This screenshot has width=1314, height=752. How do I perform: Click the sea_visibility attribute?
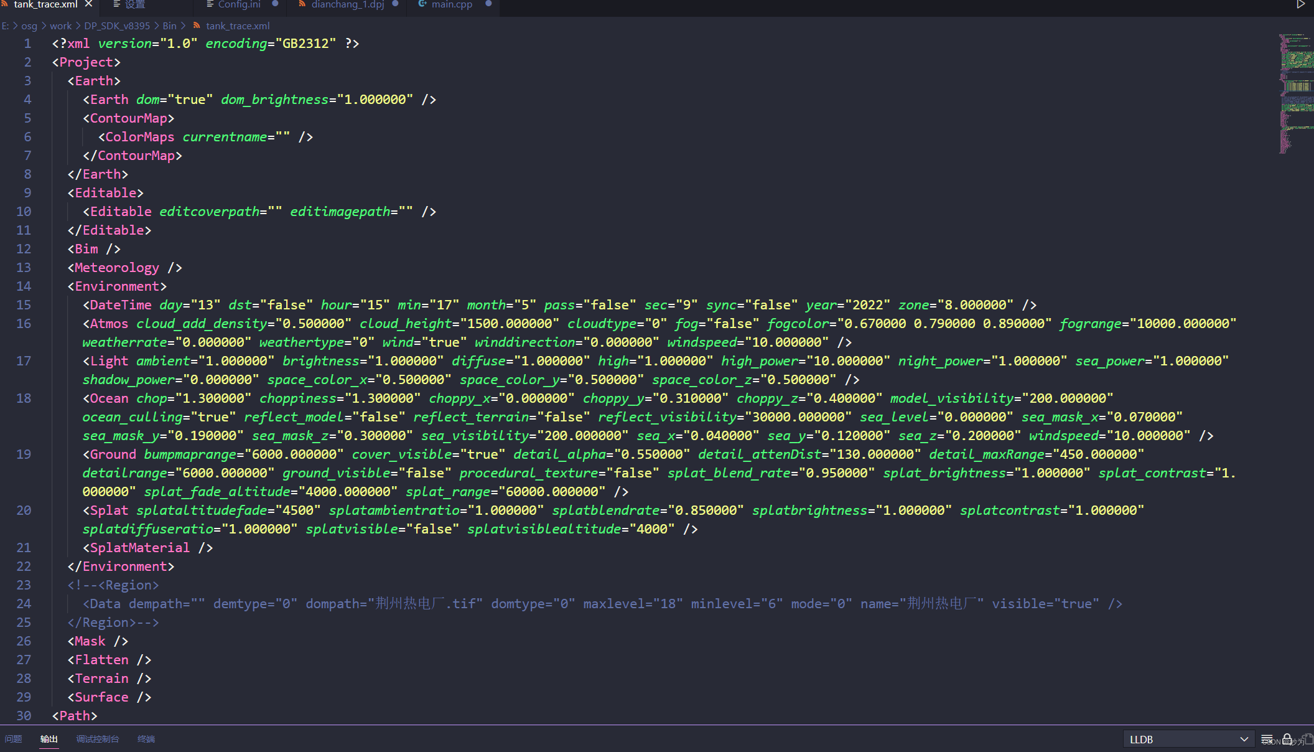(x=475, y=436)
